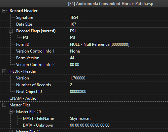The width and height of the screenshot is (168, 132).
Task: Select the Record Flags (sorted) label
Action: pos(36,31)
